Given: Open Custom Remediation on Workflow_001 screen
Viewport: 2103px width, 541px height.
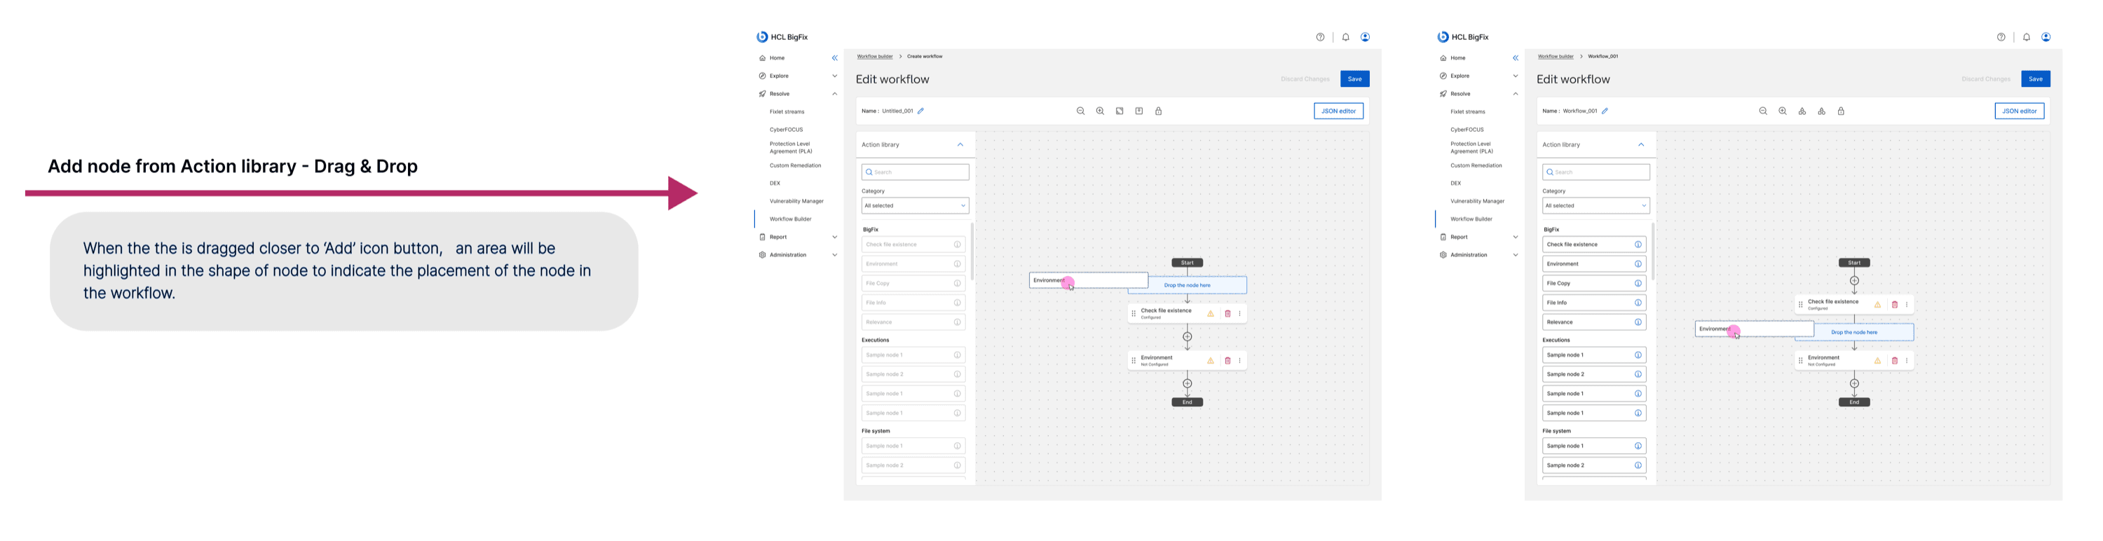Looking at the screenshot, I should point(1476,165).
